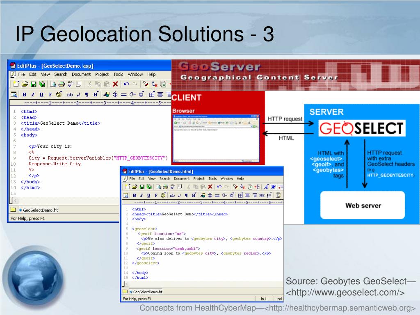Click View in Browser icon in asp window
The image size is (420, 315).
14,95
